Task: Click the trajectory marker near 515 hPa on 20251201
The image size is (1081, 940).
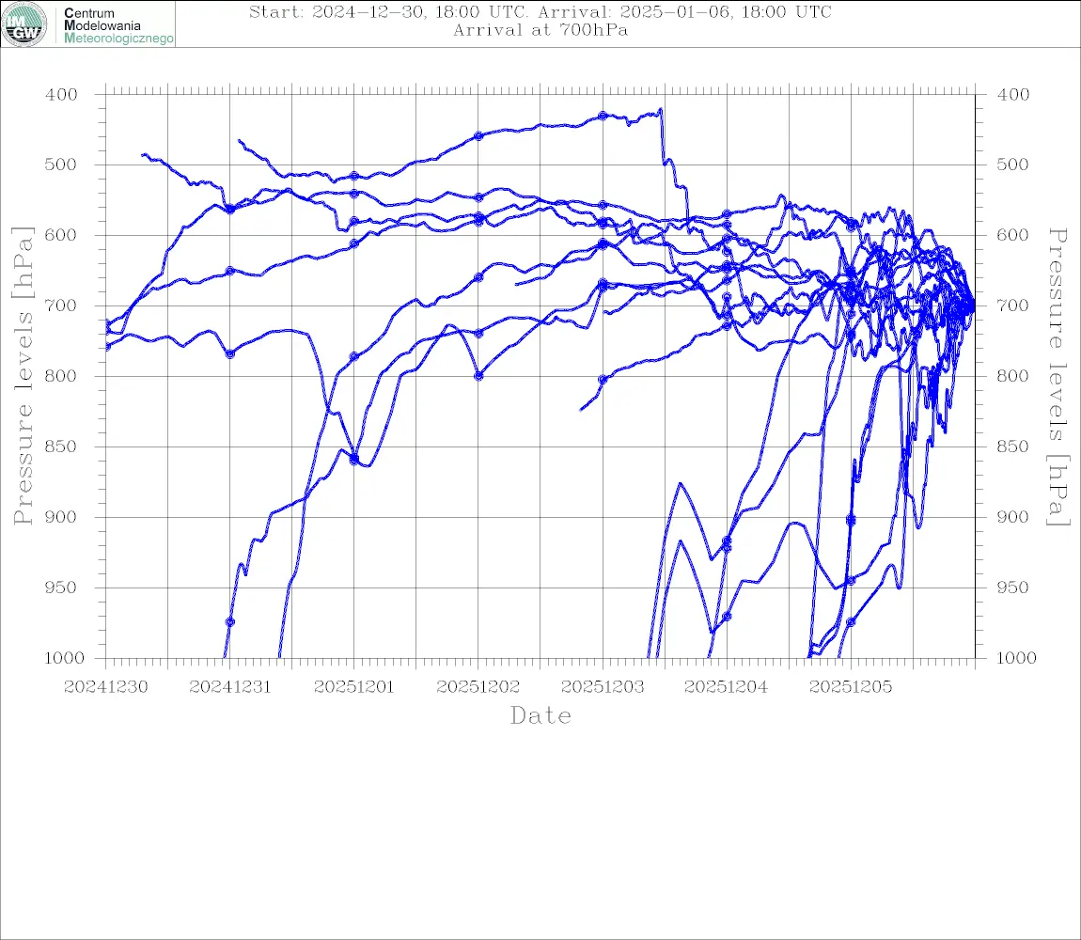Action: click(x=354, y=176)
